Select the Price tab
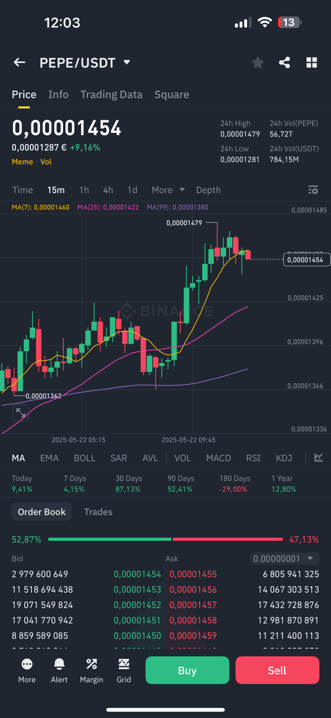The height and width of the screenshot is (718, 331). pos(24,94)
